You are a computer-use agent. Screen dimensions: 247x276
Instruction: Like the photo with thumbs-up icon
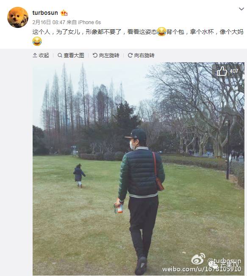222,71
